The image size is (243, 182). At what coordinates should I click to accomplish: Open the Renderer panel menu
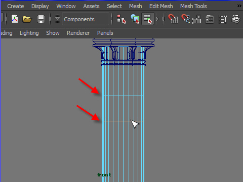[x=78, y=33]
